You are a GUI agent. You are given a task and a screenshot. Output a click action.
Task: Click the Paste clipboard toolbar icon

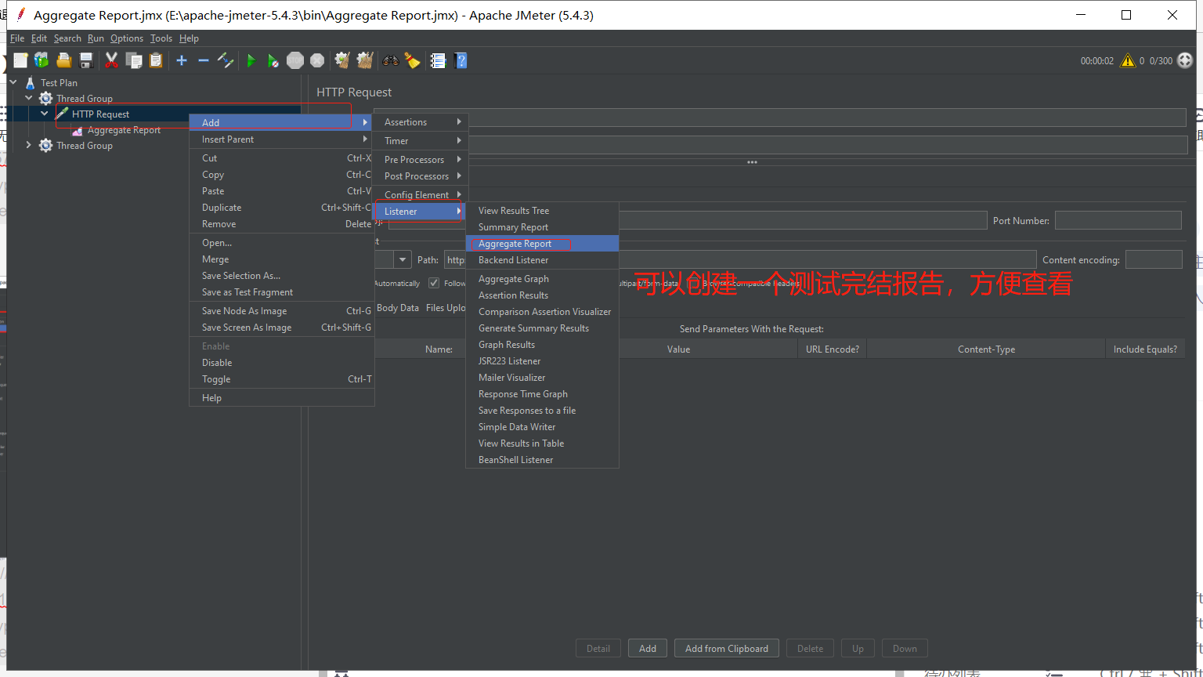tap(156, 60)
